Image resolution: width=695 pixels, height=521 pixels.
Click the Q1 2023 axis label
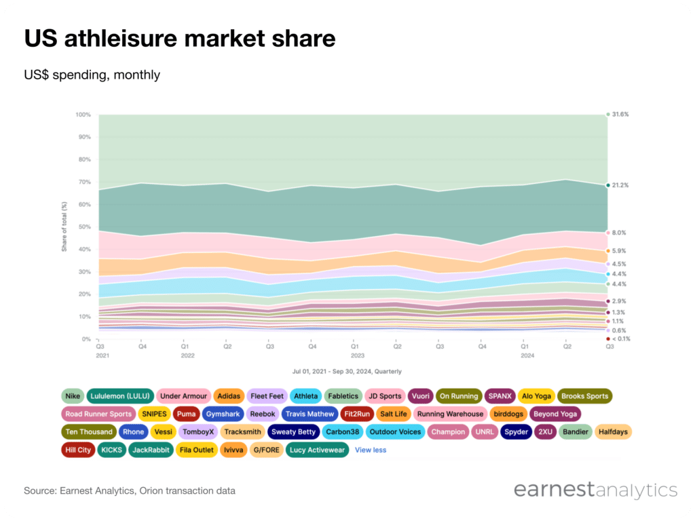(356, 351)
